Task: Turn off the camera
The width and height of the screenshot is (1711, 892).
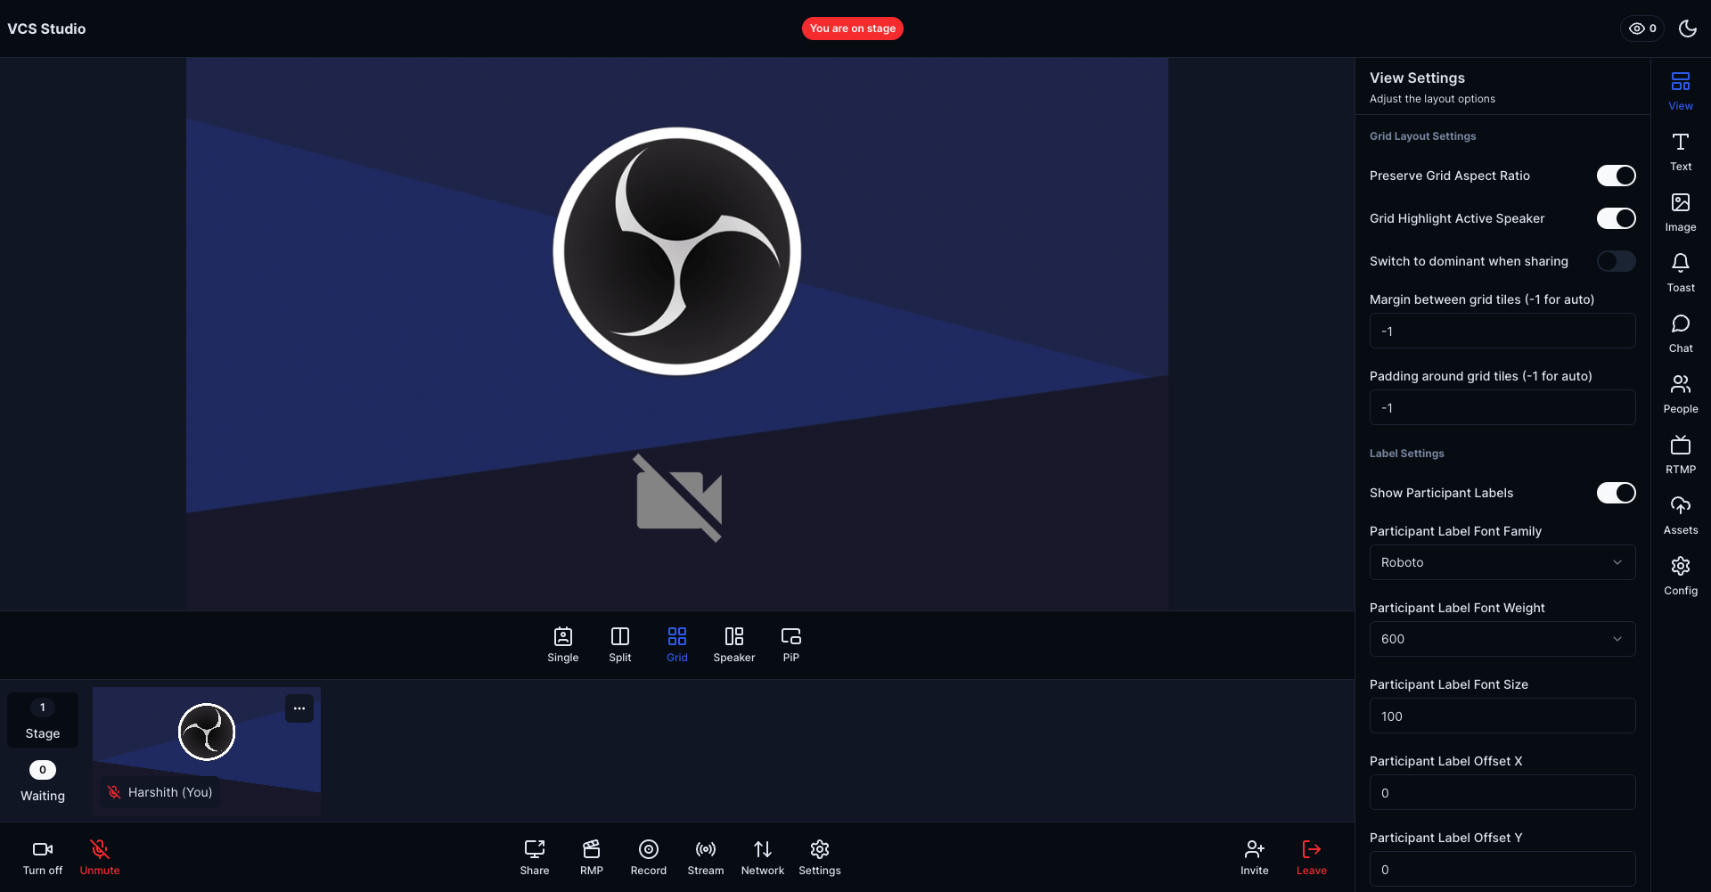Action: click(43, 857)
